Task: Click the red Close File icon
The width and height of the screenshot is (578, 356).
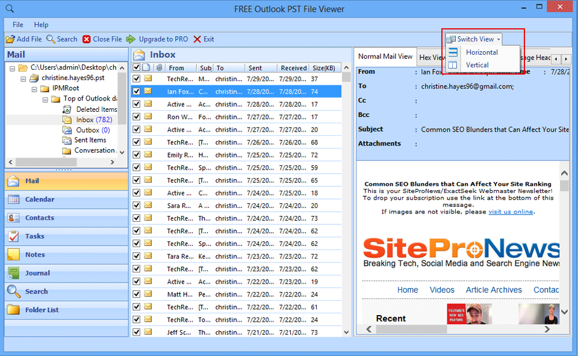Action: (86, 39)
